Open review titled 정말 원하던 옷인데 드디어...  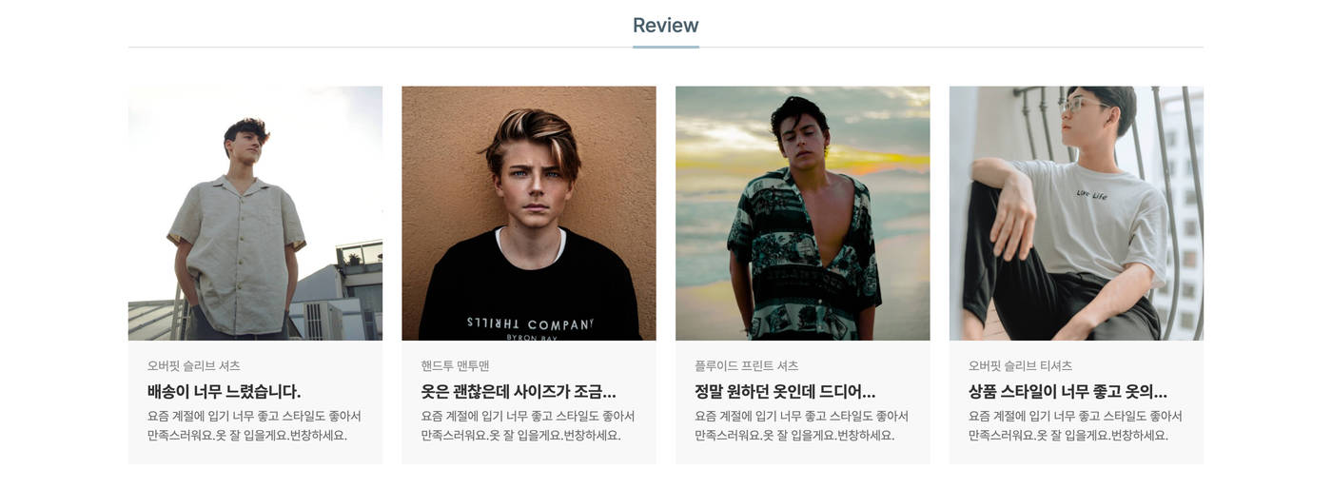coord(785,391)
